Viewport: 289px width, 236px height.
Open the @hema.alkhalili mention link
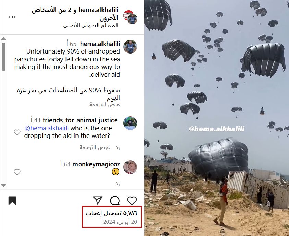coord(46,128)
